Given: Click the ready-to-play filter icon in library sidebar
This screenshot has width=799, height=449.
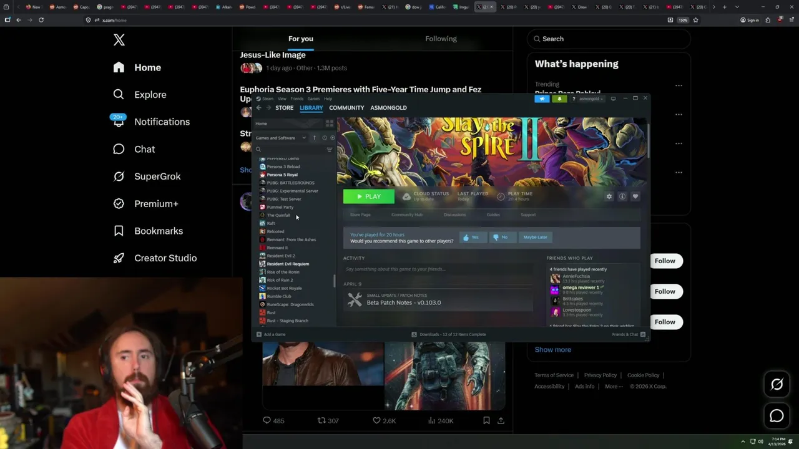Looking at the screenshot, I should (x=332, y=138).
